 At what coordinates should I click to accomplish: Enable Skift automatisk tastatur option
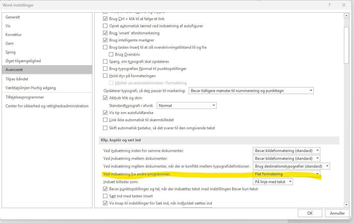[105, 128]
